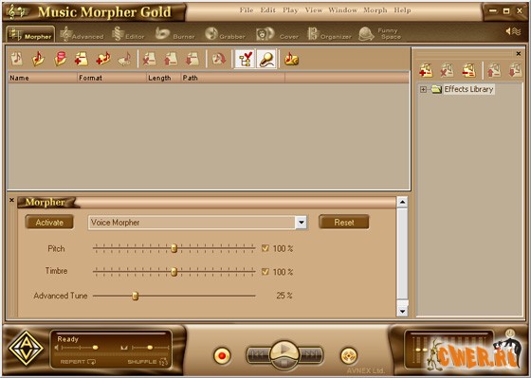Click delete effect icon with red X in library

tap(447, 70)
